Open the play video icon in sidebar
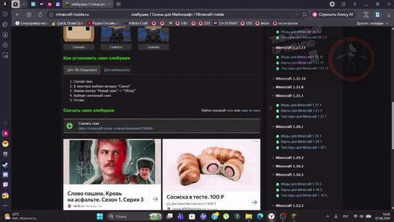Viewport: 394px width, 222px height. (x=6, y=45)
